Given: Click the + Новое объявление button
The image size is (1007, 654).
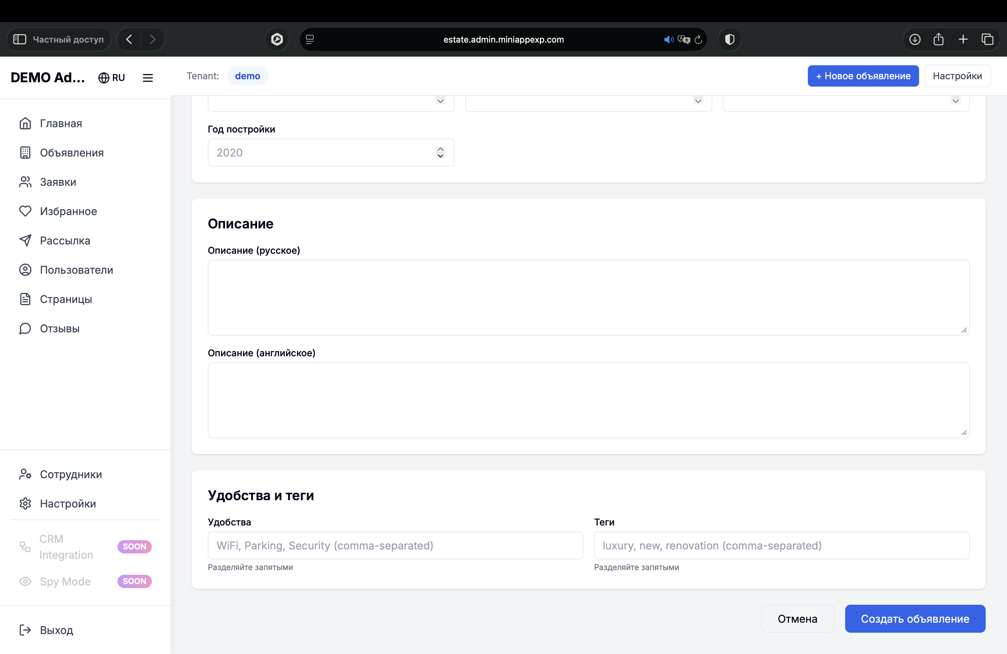Looking at the screenshot, I should coord(863,76).
